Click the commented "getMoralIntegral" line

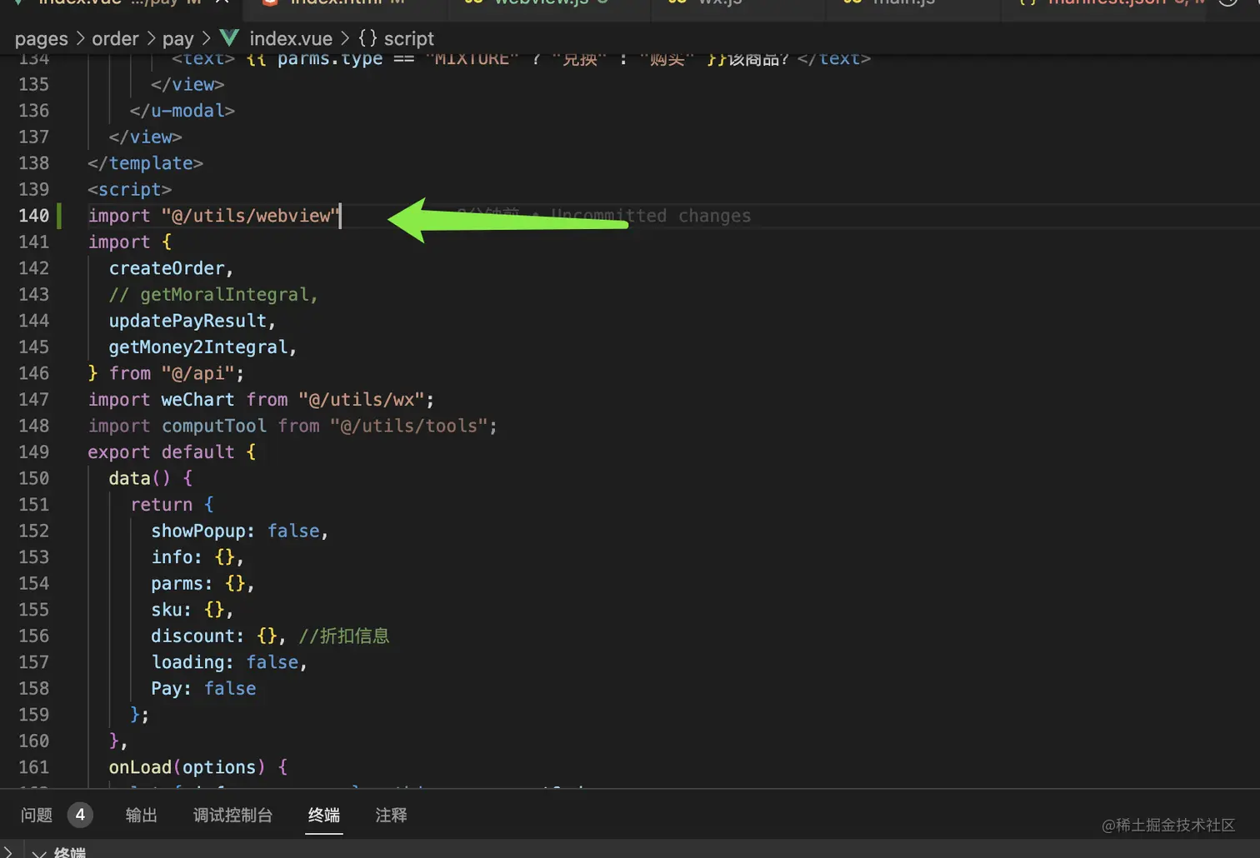pos(213,294)
